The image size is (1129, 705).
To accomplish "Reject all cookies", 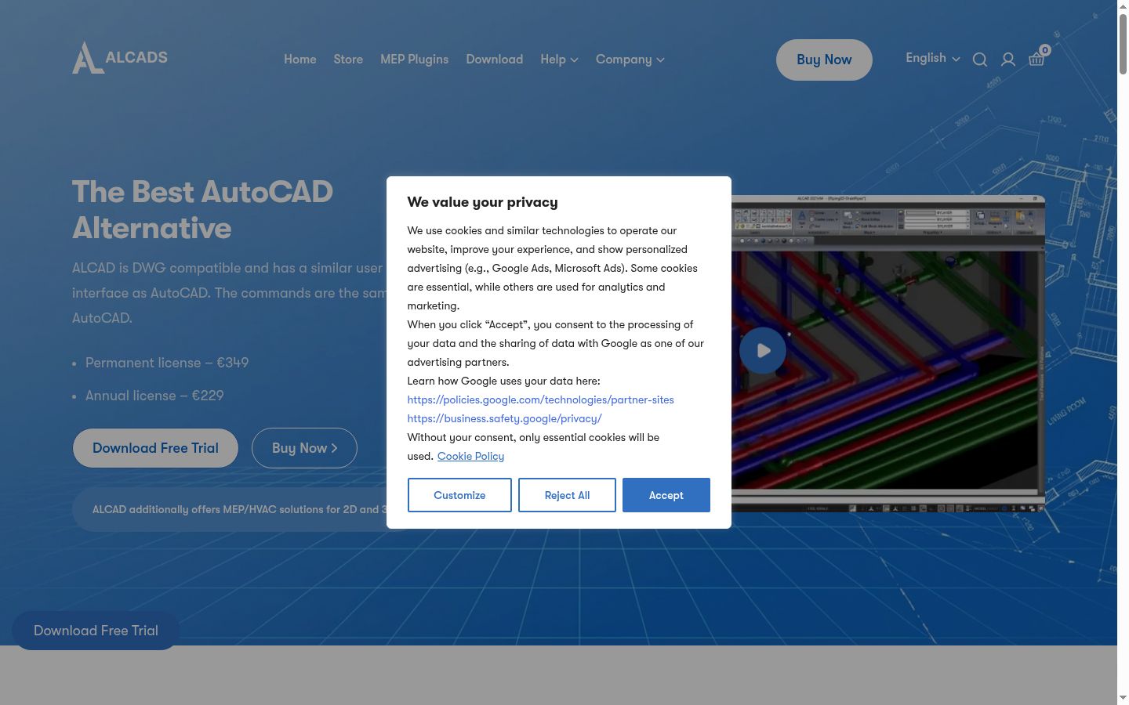I will [567, 495].
